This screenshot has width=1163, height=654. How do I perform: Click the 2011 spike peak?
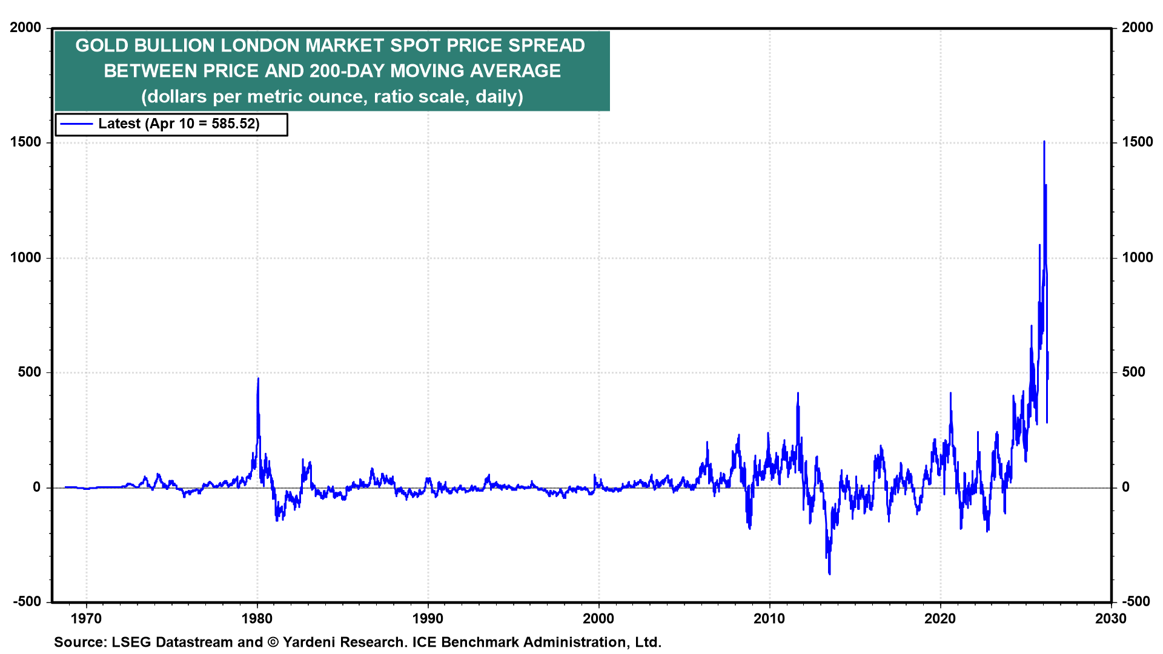click(798, 393)
